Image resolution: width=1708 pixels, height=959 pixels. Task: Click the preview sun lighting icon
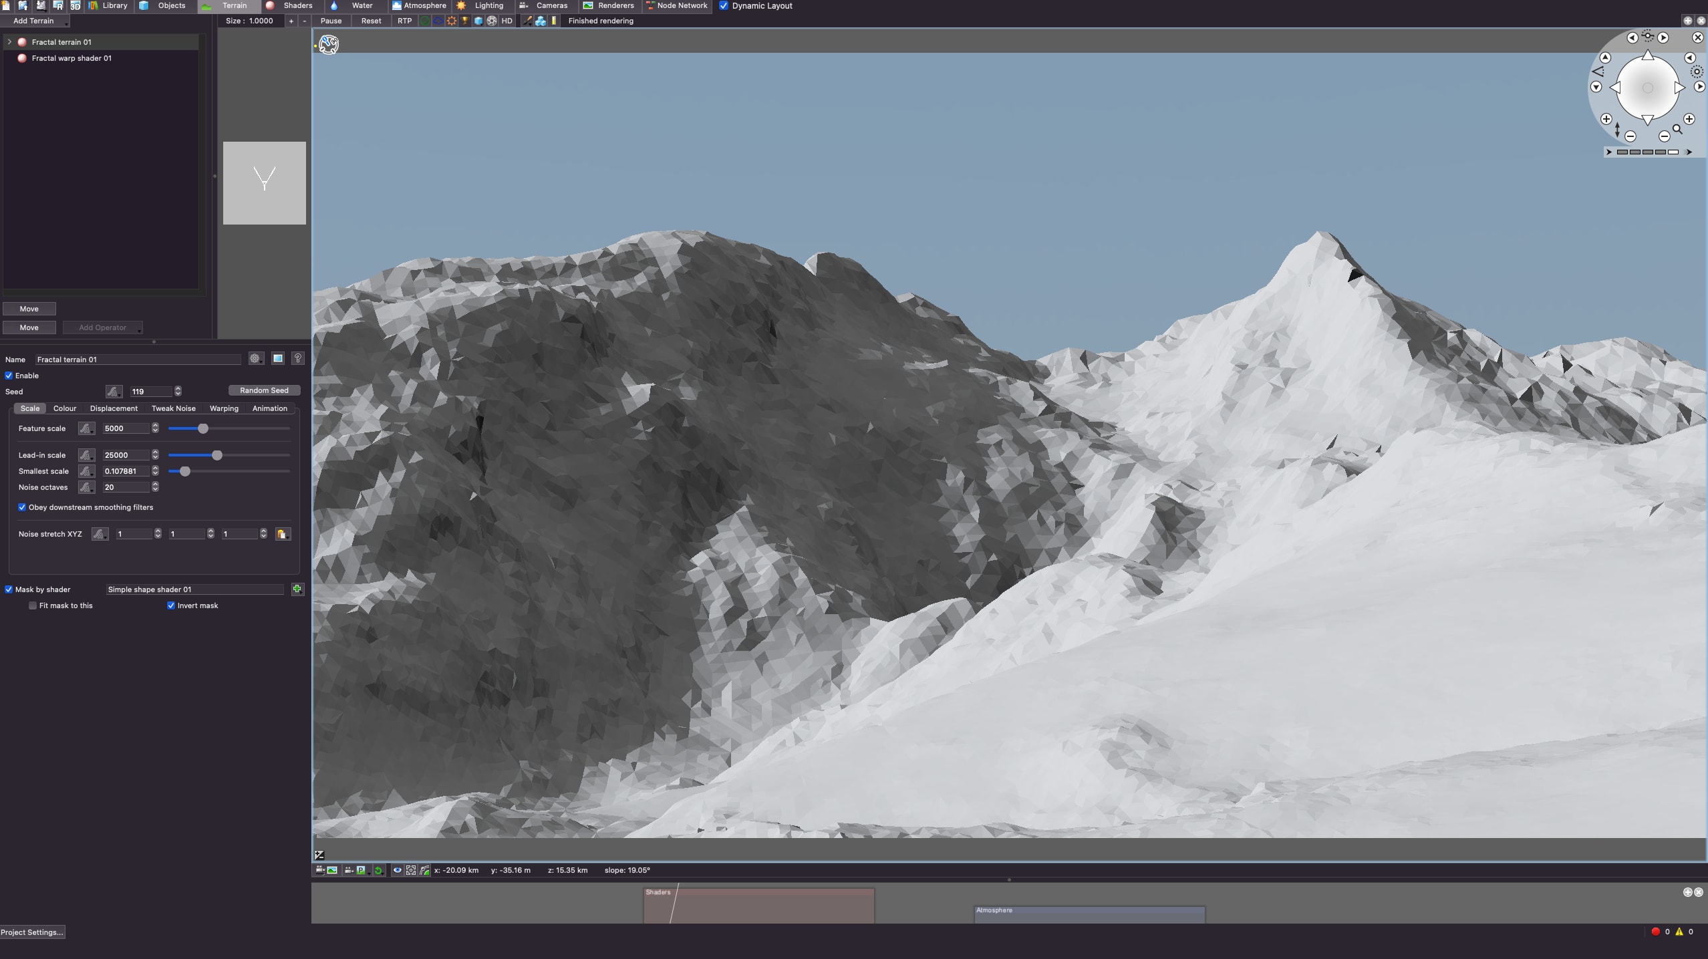point(452,21)
